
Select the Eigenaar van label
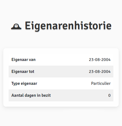tap(24, 60)
